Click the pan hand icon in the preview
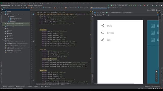The height and width of the screenshot is (91, 163). click(157, 71)
